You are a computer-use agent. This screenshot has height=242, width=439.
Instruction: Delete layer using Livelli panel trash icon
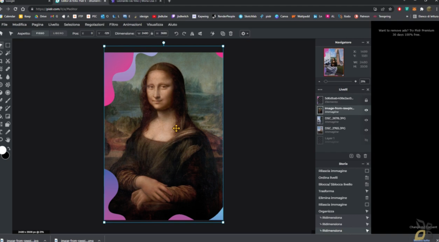tap(365, 156)
